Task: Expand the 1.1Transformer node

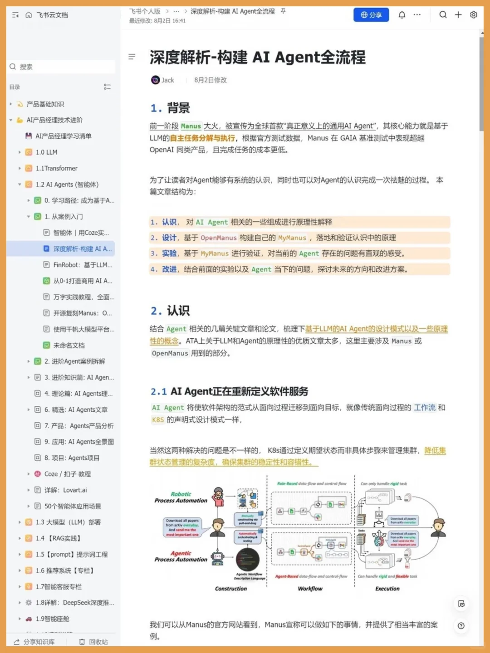Action: click(20, 168)
